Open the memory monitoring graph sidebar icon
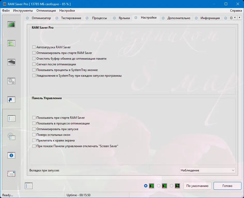Image resolution: width=244 pixels, height=198 pixels. click(11, 25)
